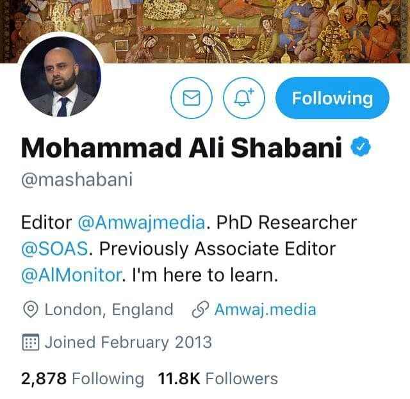Click the Joined February 2013 text
Image resolution: width=410 pixels, height=399 pixels.
click(128, 342)
